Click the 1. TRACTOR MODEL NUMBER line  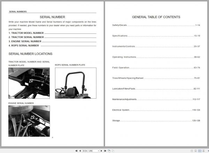coord(52,33)
